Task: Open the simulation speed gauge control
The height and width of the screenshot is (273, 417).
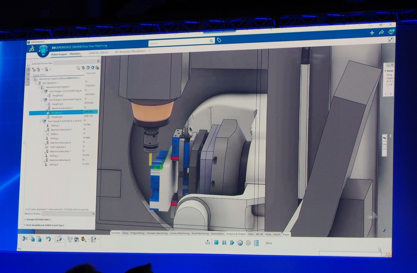Action: (x=240, y=243)
